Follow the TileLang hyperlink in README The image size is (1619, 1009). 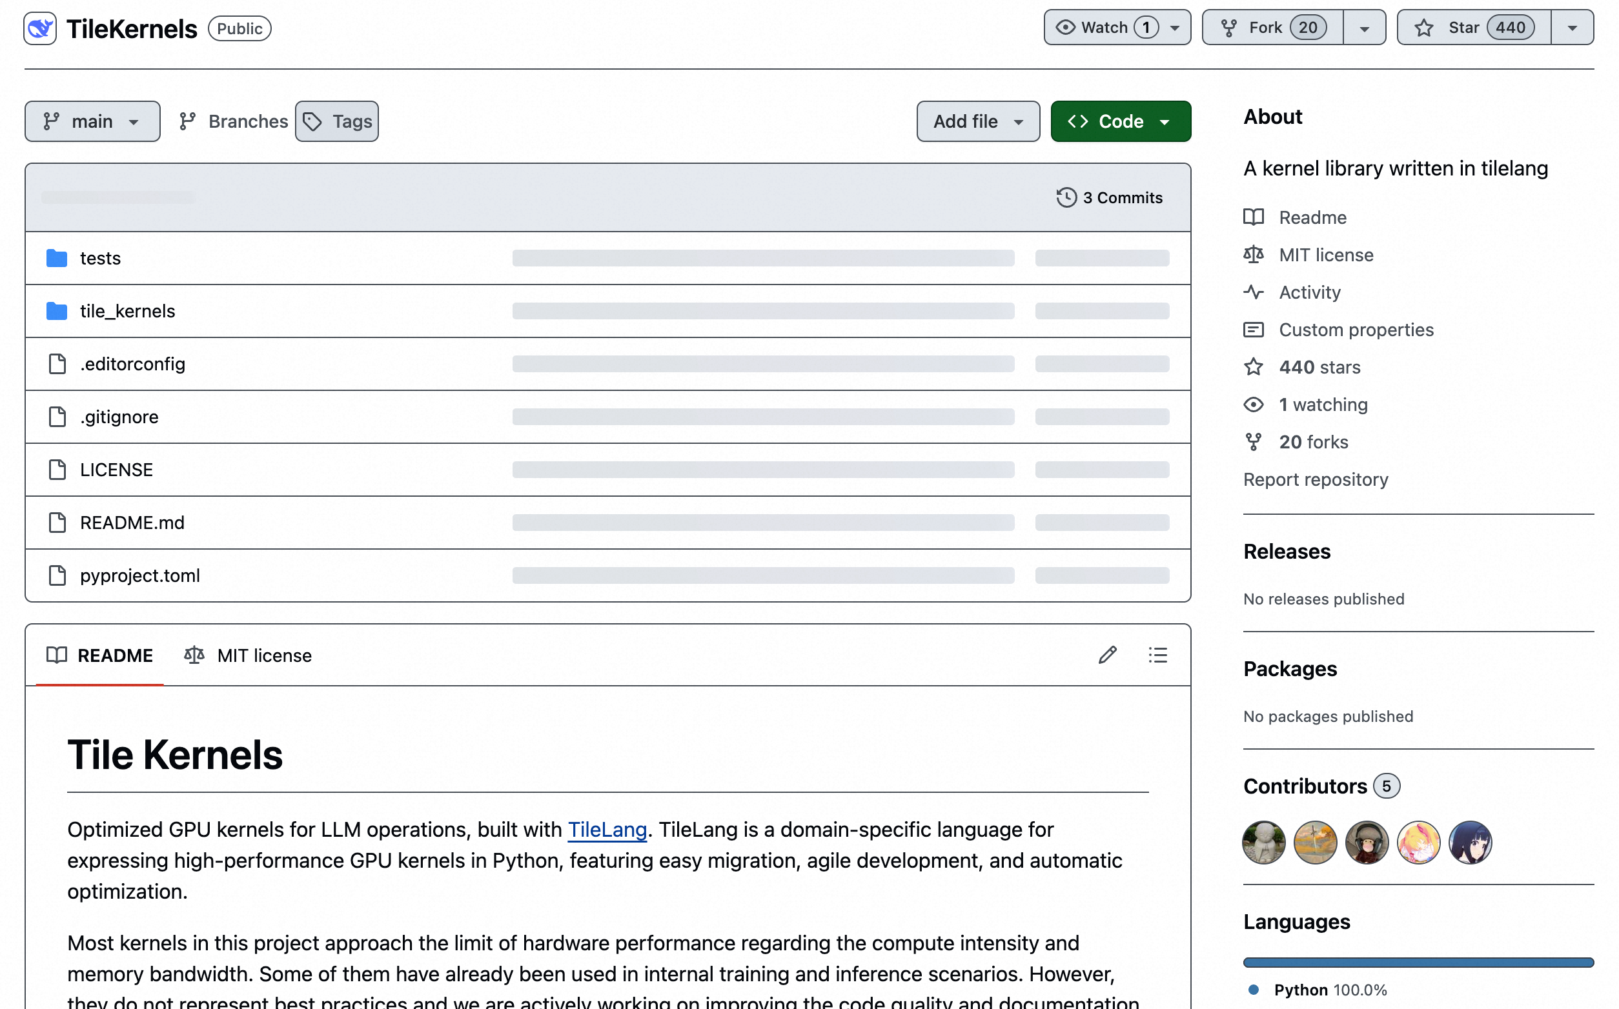607,830
